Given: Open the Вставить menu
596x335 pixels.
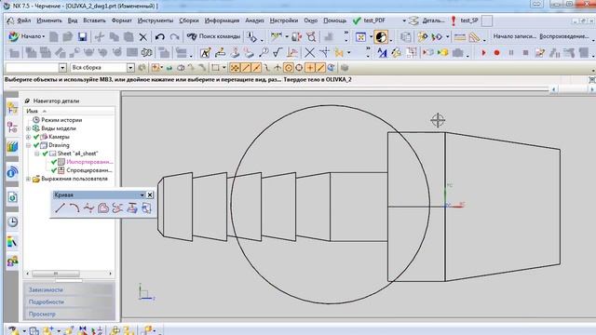Looking at the screenshot, I should [94, 20].
